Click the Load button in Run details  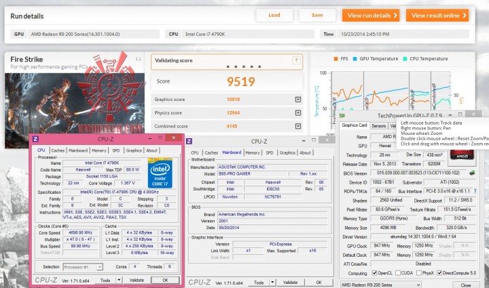point(274,15)
